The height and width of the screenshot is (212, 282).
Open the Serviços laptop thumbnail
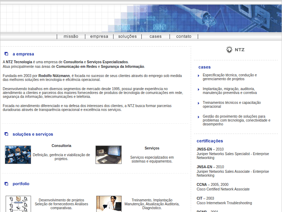coord(109,155)
